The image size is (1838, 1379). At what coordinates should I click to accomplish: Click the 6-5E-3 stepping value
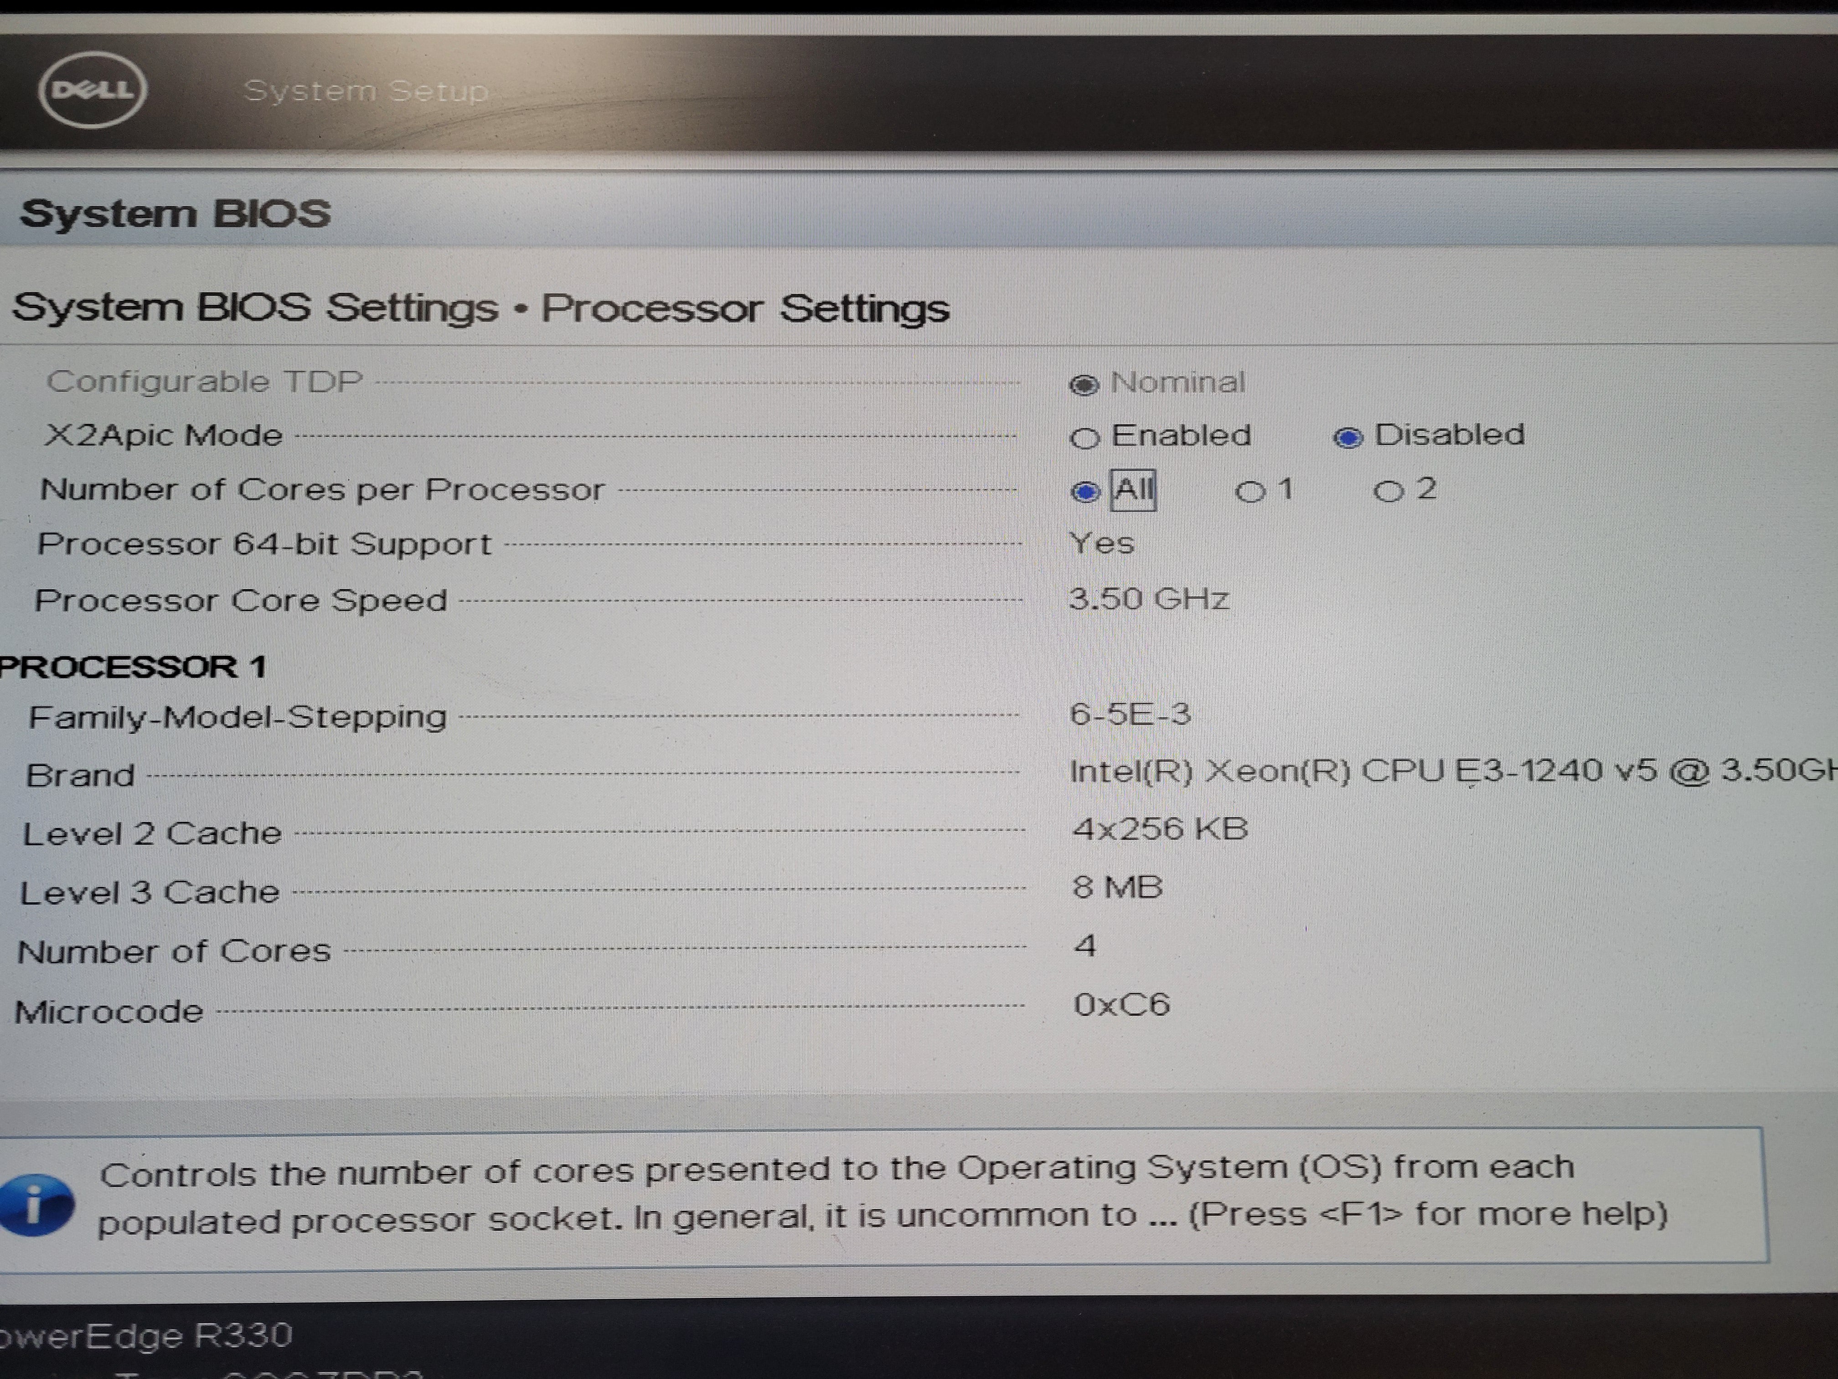(1130, 714)
